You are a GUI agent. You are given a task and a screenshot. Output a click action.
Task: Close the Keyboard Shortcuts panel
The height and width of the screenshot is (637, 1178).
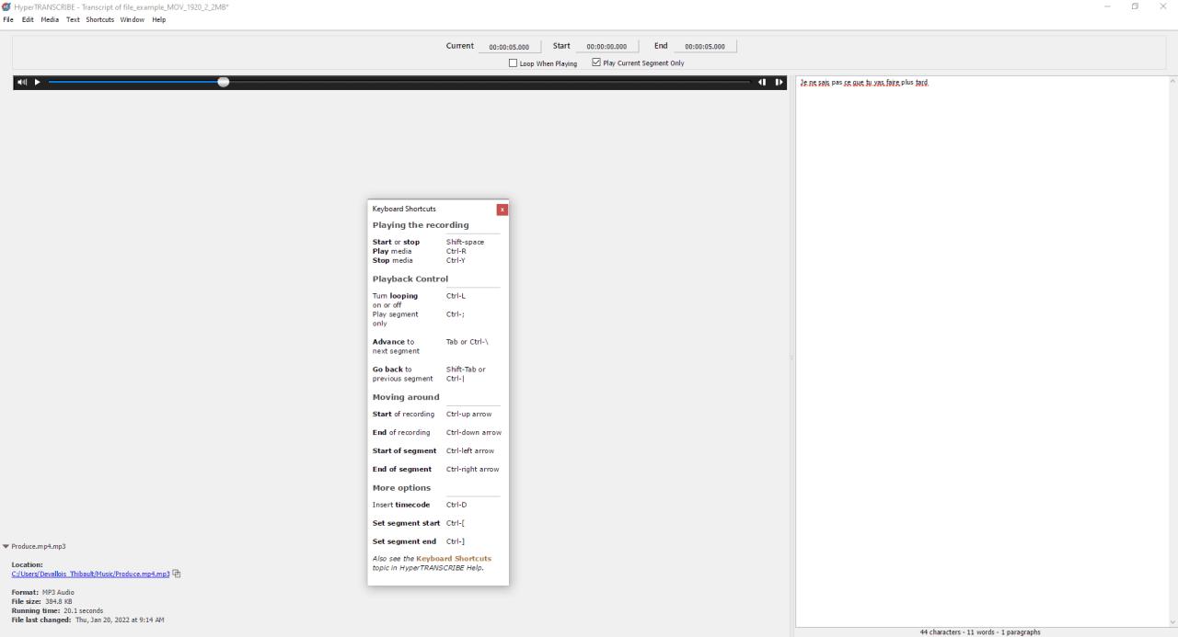(502, 209)
